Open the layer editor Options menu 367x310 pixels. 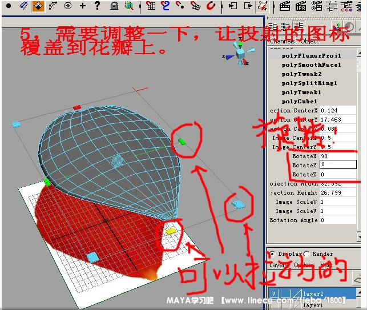click(x=304, y=265)
